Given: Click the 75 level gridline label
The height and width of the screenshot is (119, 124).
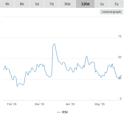Looking at the screenshot, I should [x=120, y=36].
